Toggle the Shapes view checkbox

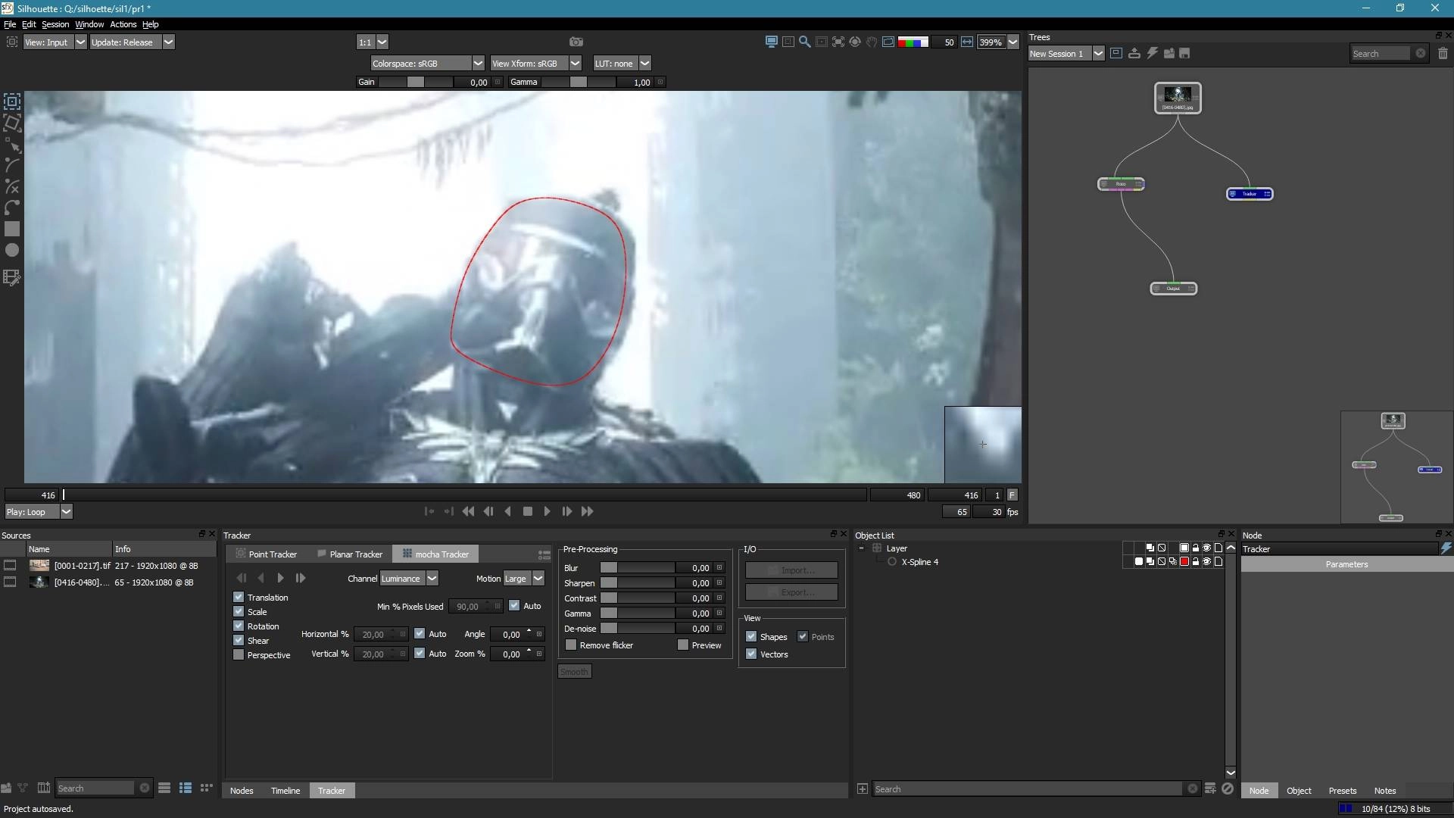(x=751, y=637)
